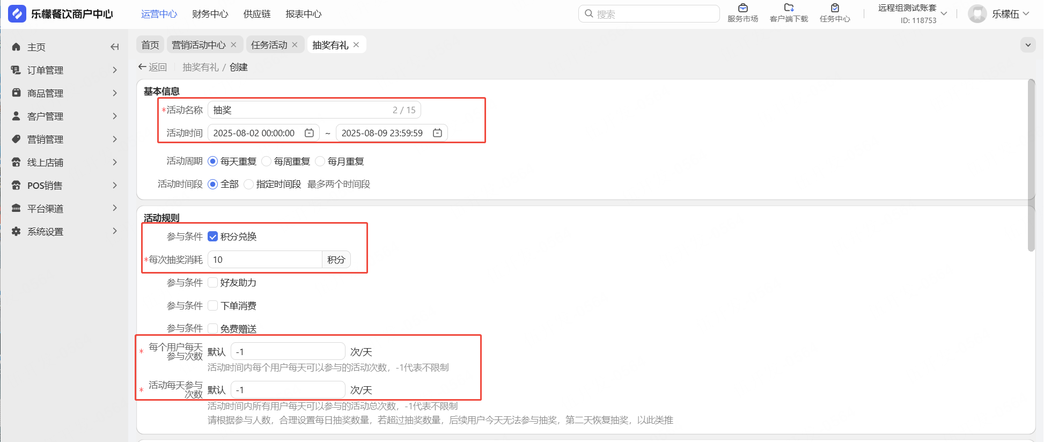
Task: Uncheck the 积分兑换 checkbox
Action: 213,237
